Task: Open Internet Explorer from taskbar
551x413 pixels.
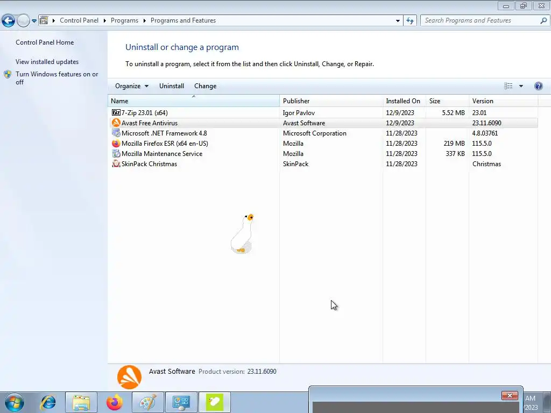Action: (48, 402)
